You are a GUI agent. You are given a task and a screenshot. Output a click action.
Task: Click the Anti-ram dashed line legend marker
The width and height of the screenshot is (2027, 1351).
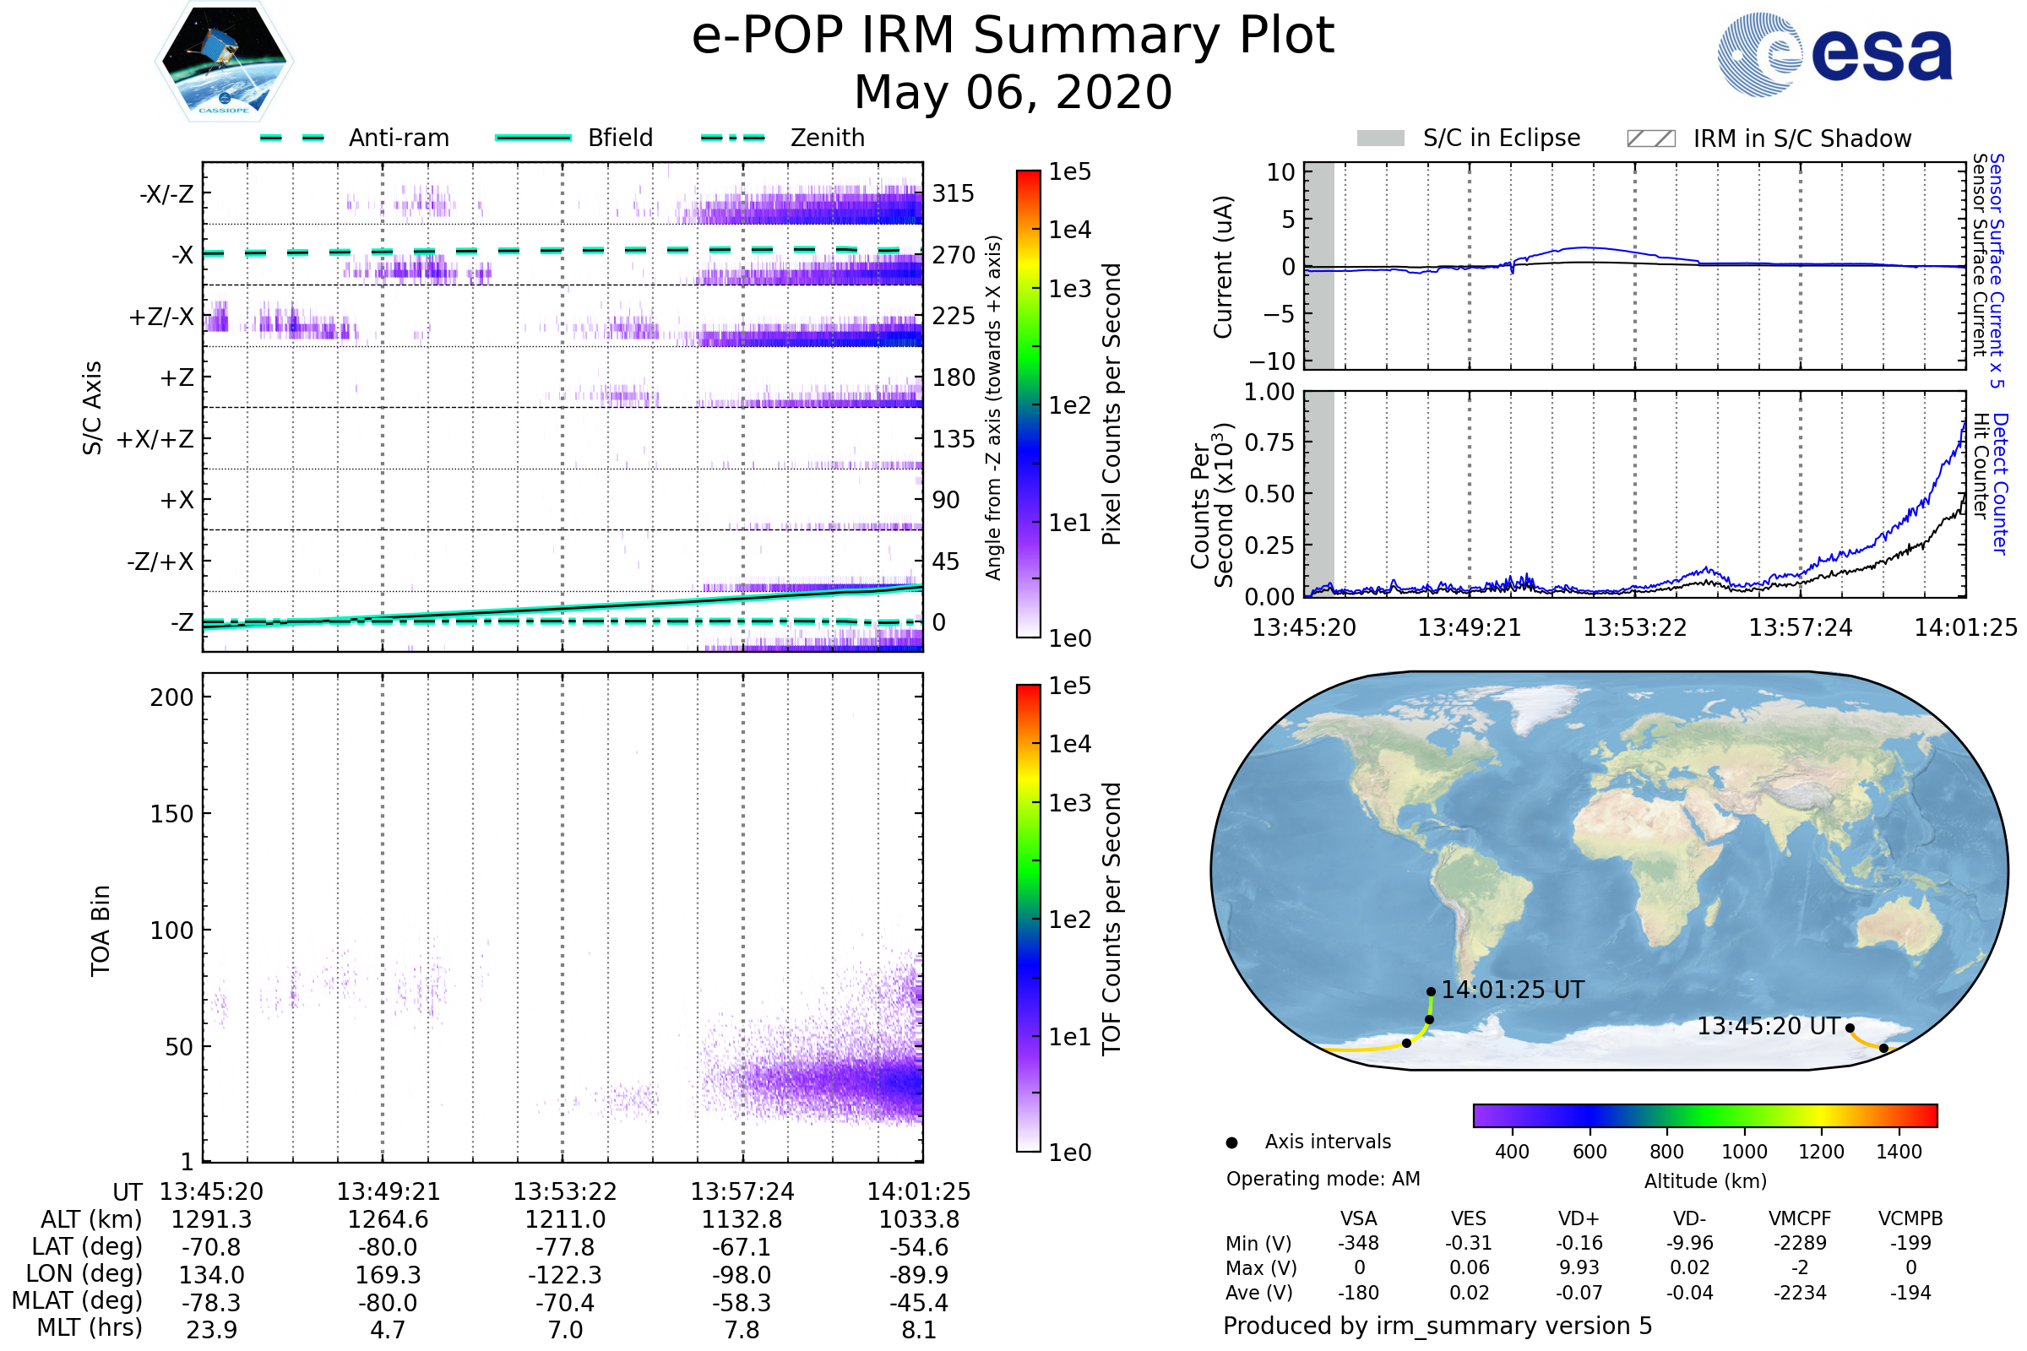(x=292, y=138)
